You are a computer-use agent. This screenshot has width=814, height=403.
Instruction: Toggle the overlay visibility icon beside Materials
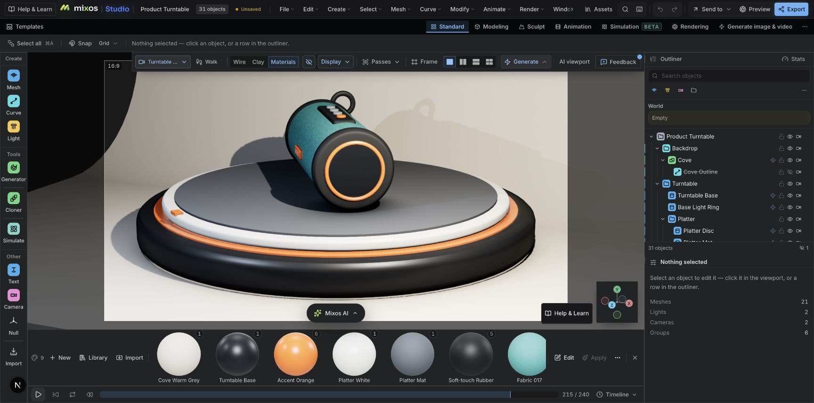(309, 62)
